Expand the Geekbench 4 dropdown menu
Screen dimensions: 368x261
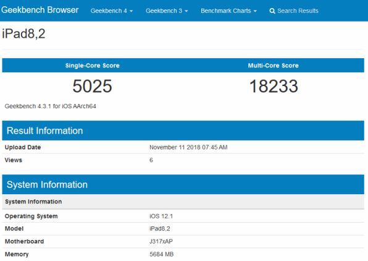[112, 11]
